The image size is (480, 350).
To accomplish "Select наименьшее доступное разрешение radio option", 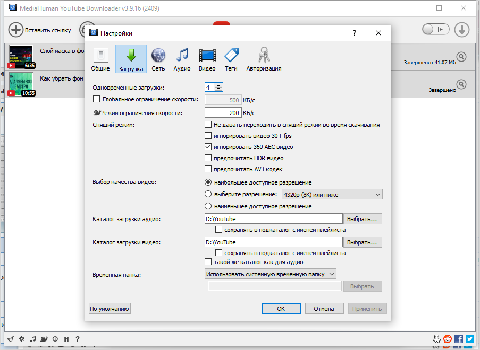I will point(208,206).
